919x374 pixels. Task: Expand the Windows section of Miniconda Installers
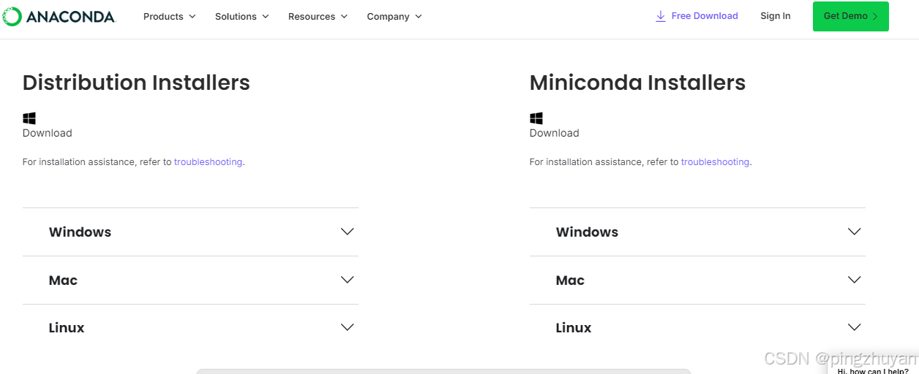pyautogui.click(x=697, y=232)
